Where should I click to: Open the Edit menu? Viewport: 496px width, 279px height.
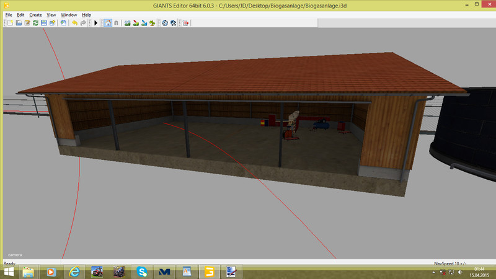pyautogui.click(x=20, y=14)
